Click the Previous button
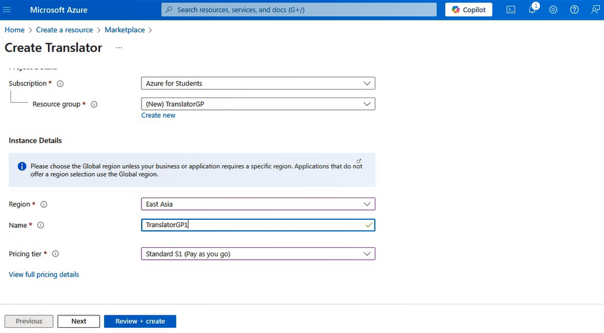 pos(29,321)
